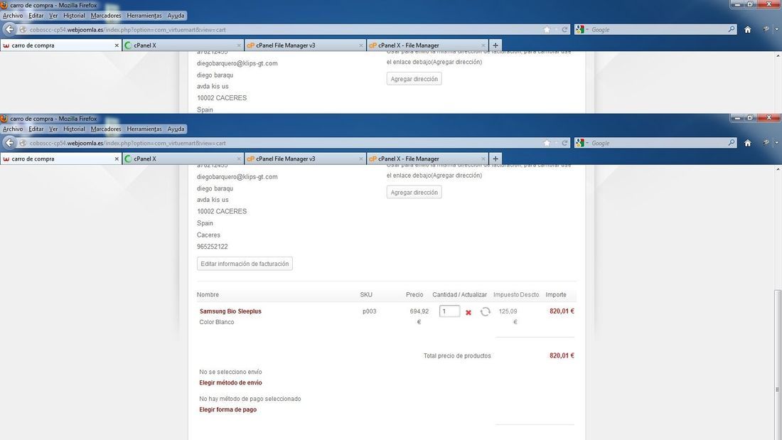Viewport: 782px width, 440px height.
Task: Open Google search engine selector in lower window
Action: point(582,143)
